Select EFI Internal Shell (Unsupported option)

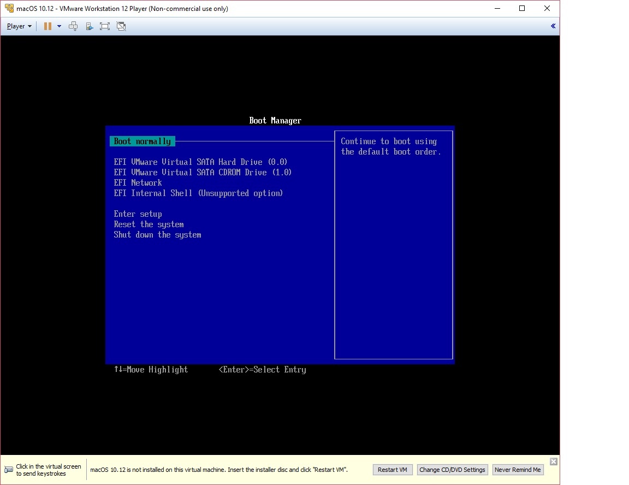[198, 193]
